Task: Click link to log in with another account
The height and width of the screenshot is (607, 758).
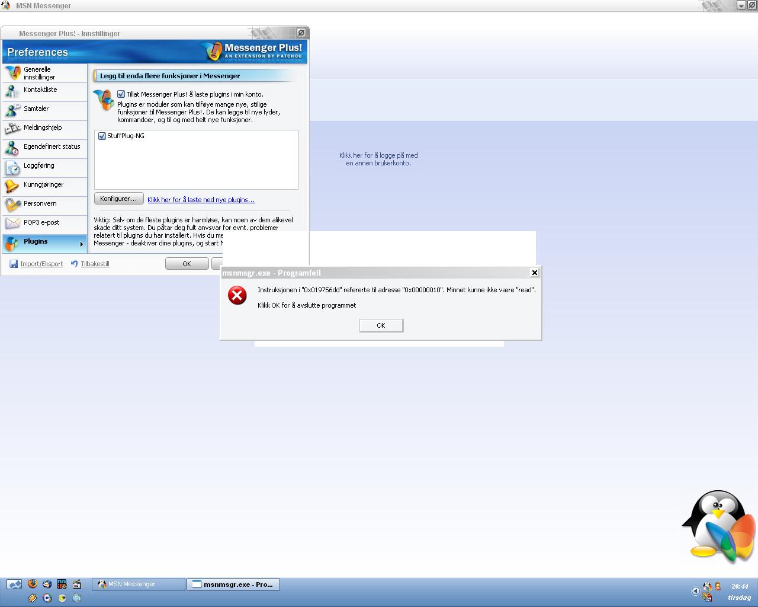Action: point(378,159)
